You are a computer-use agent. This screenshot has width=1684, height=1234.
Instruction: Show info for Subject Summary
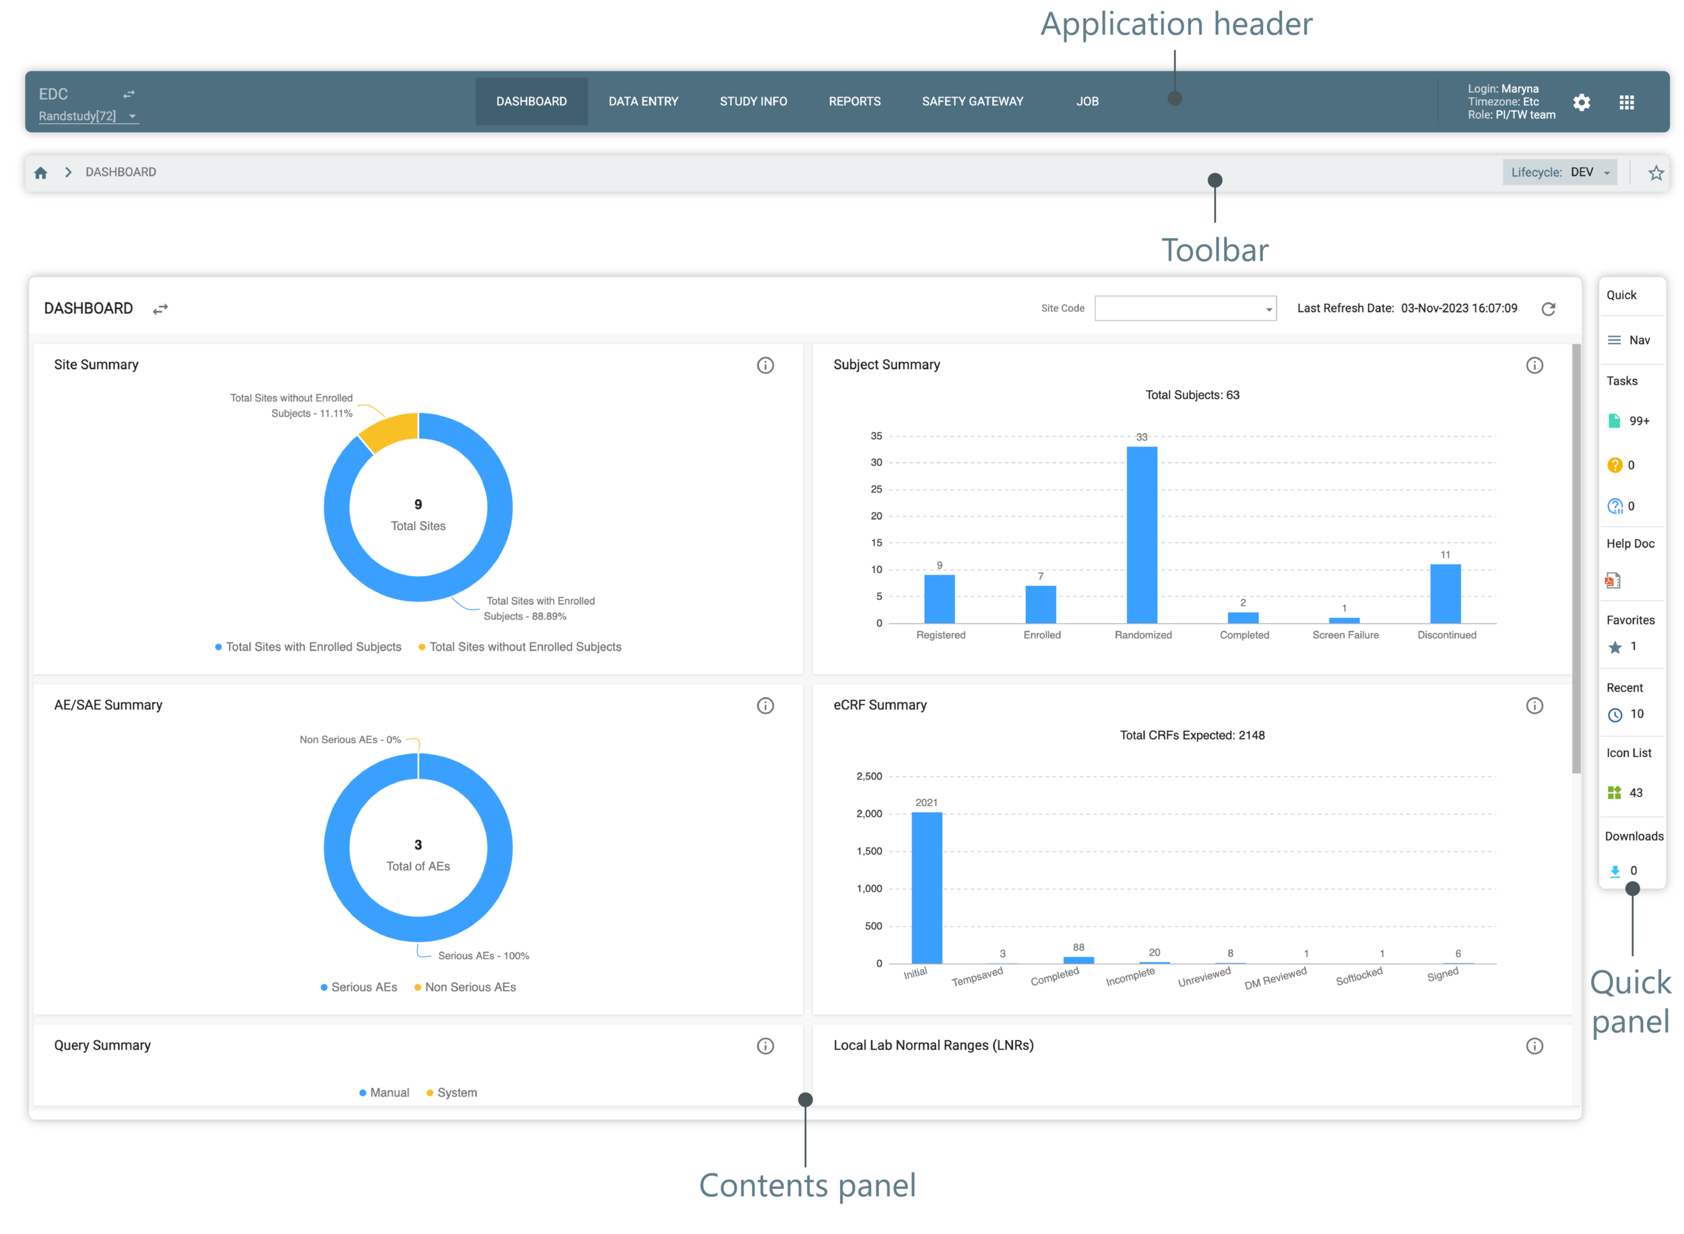(1534, 365)
